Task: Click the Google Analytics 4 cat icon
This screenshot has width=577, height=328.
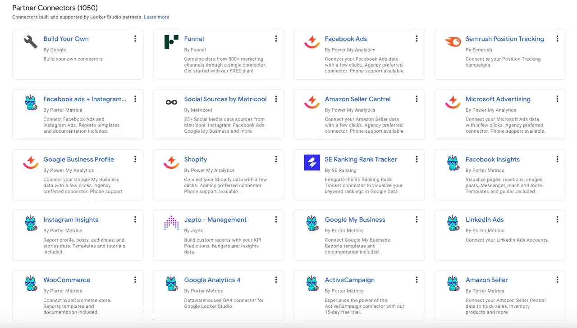Action: click(x=171, y=283)
